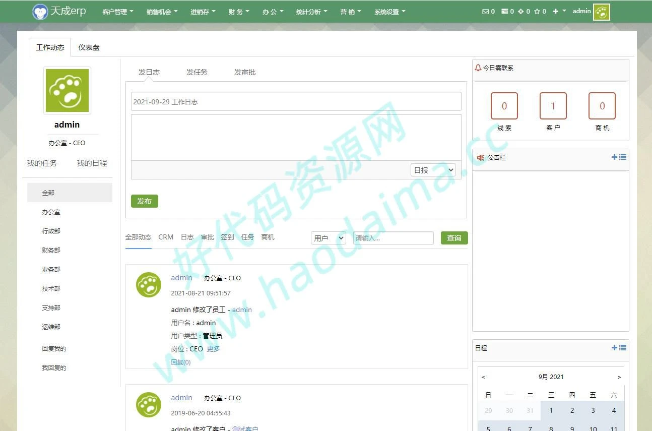Image resolution: width=652 pixels, height=431 pixels.
Task: Switch to the 仪表盘 tab
Action: pos(89,47)
